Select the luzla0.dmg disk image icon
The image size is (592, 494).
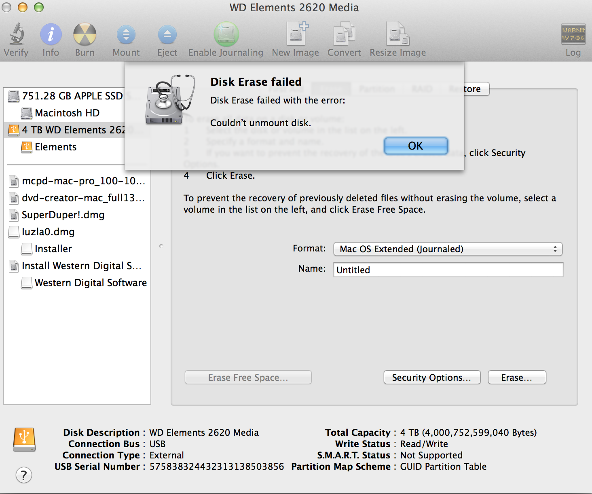pos(14,232)
